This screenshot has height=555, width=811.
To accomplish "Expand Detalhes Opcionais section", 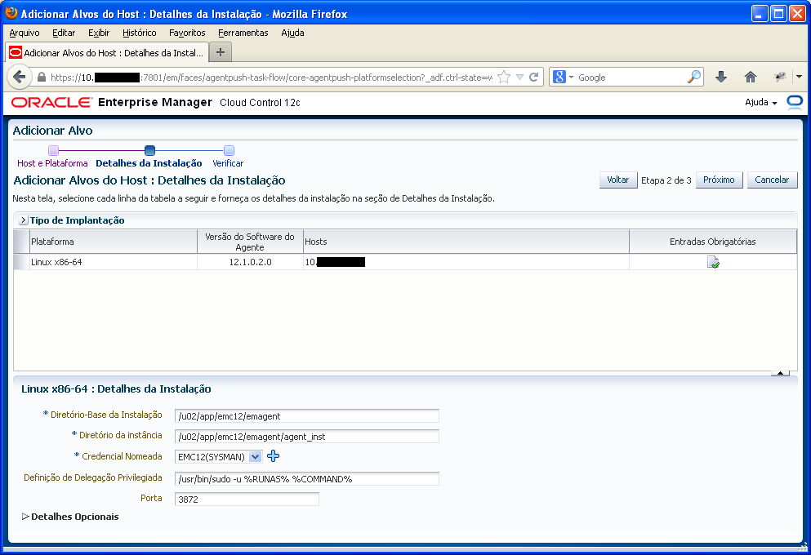I will point(25,517).
